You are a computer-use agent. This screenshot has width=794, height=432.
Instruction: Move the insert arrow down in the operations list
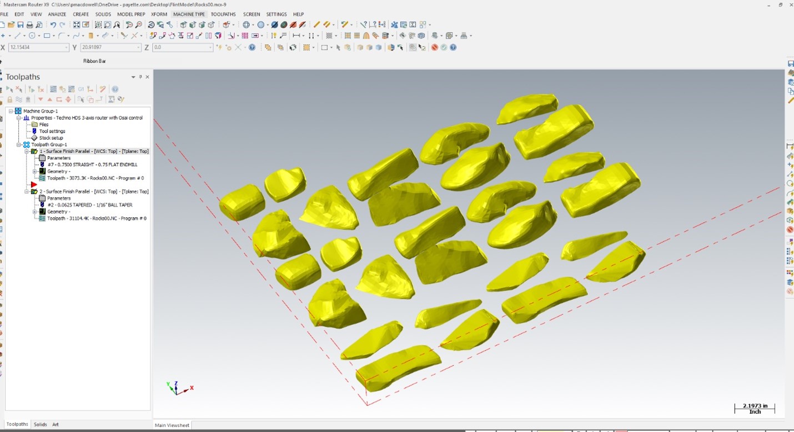41,99
